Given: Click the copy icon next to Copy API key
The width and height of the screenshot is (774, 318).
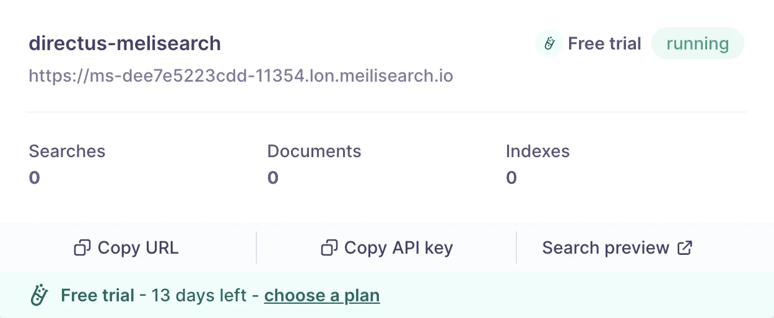Looking at the screenshot, I should [x=329, y=248].
